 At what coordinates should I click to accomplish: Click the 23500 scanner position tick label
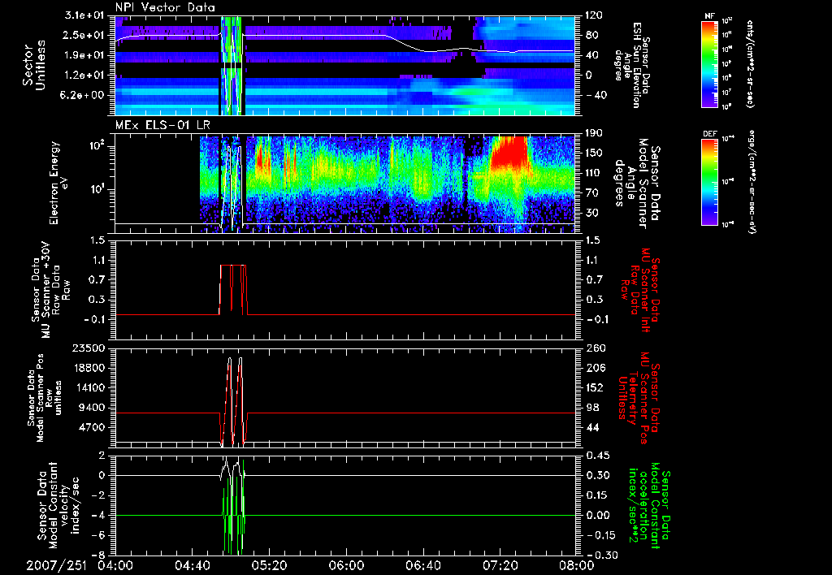88,348
